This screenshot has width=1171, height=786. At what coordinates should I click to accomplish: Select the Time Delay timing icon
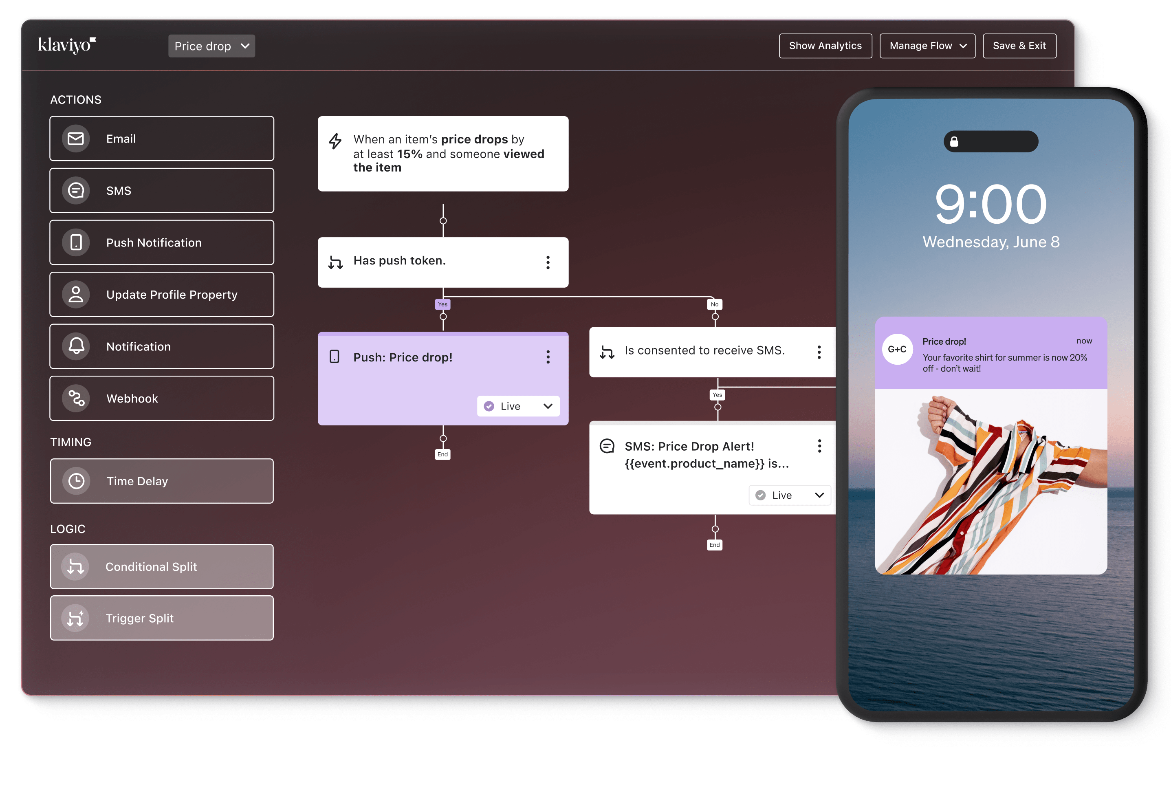click(76, 481)
